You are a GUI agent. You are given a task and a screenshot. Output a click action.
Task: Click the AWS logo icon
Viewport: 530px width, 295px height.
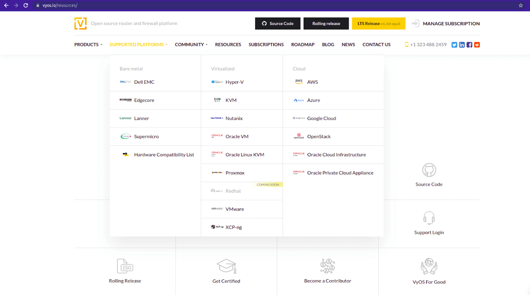pos(299,81)
